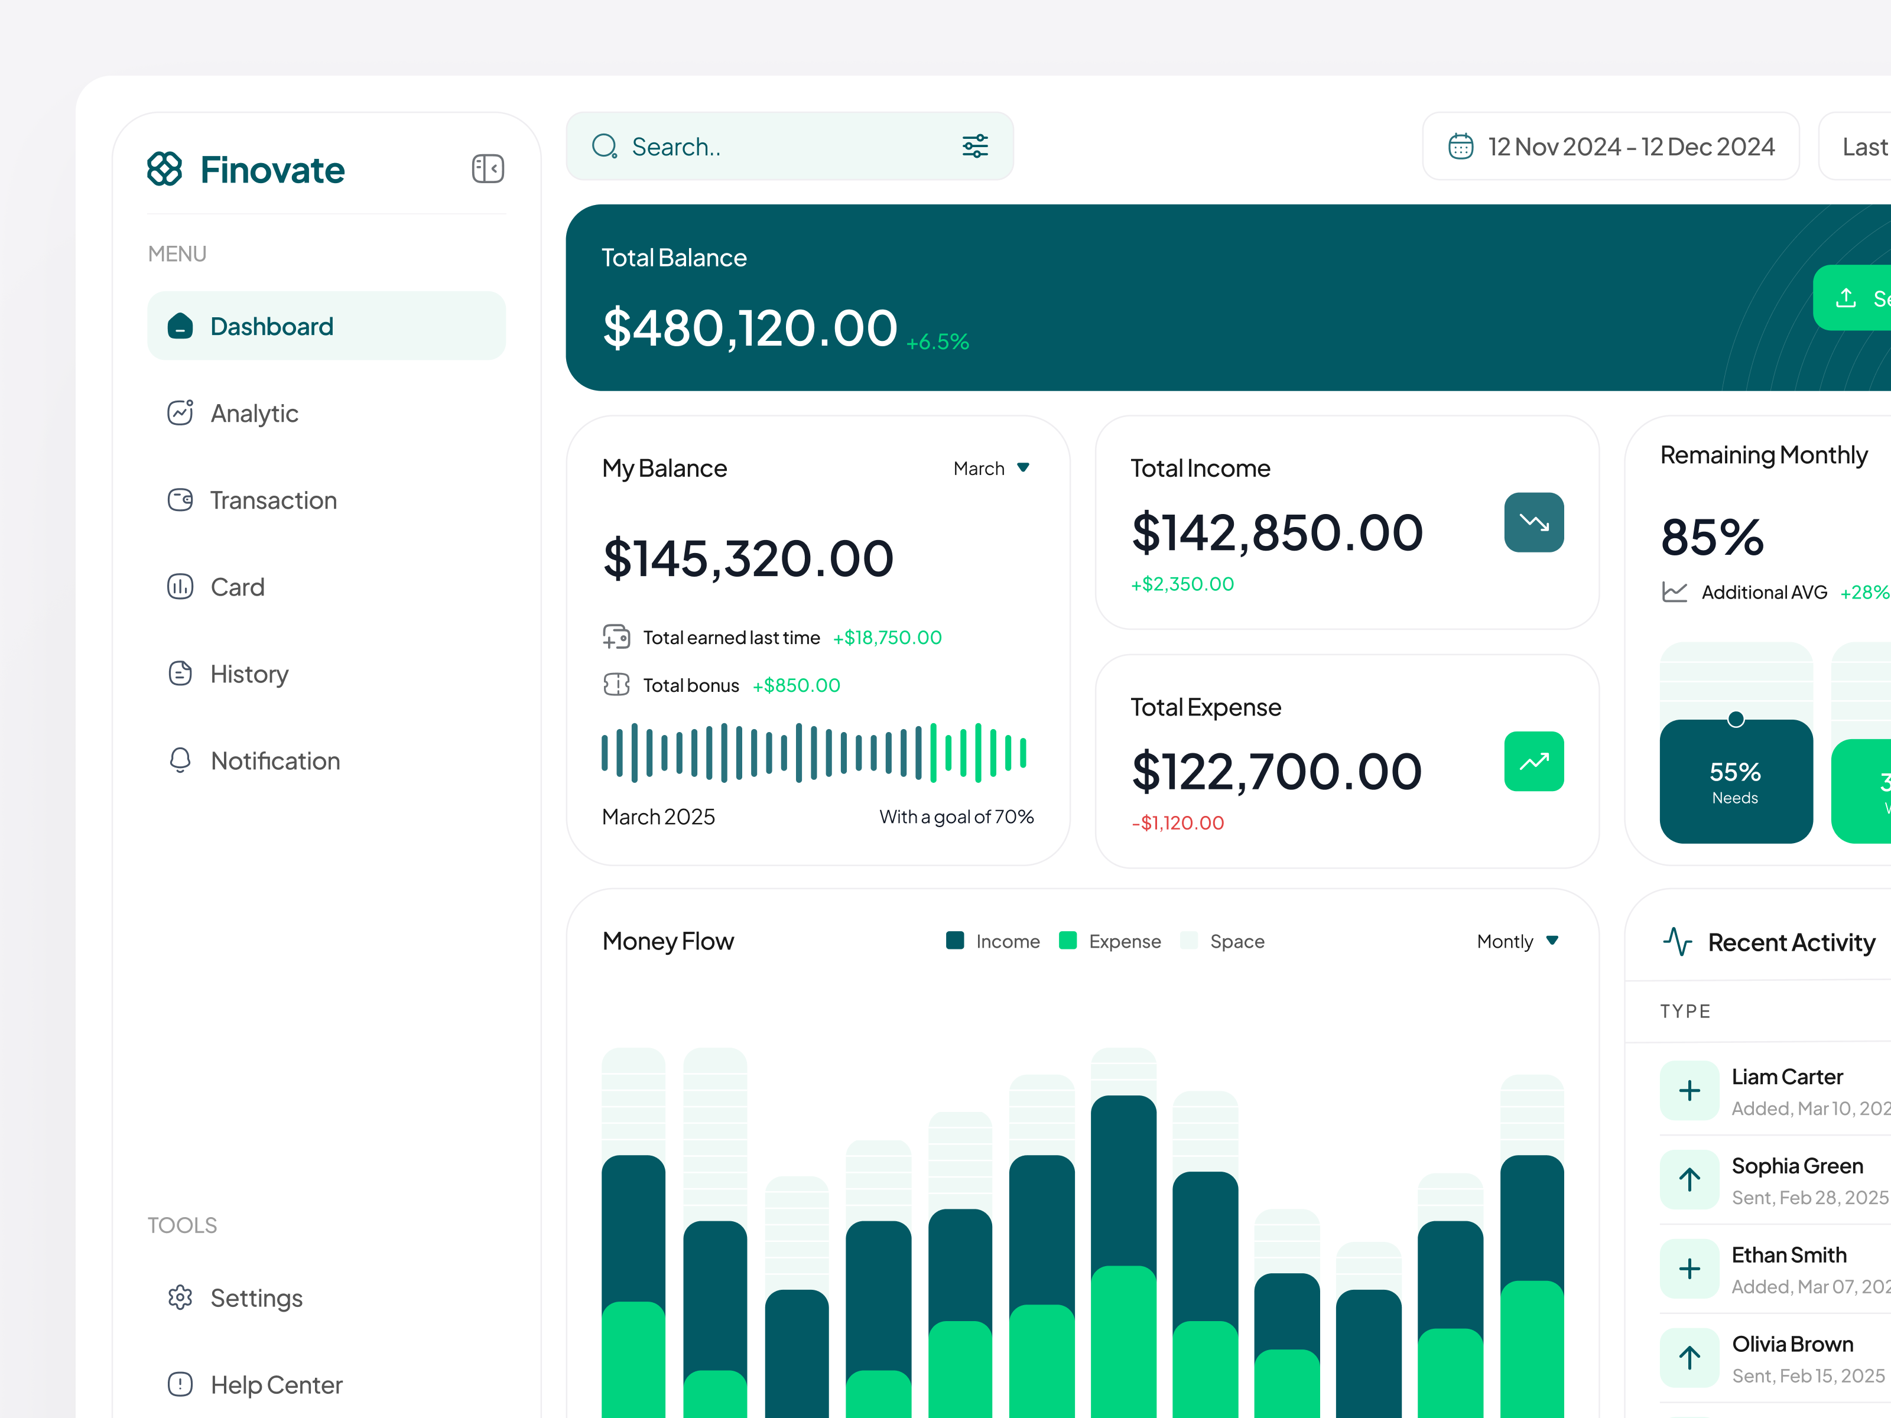The height and width of the screenshot is (1418, 1891).
Task: Click the Total earned last time icon
Action: (616, 637)
